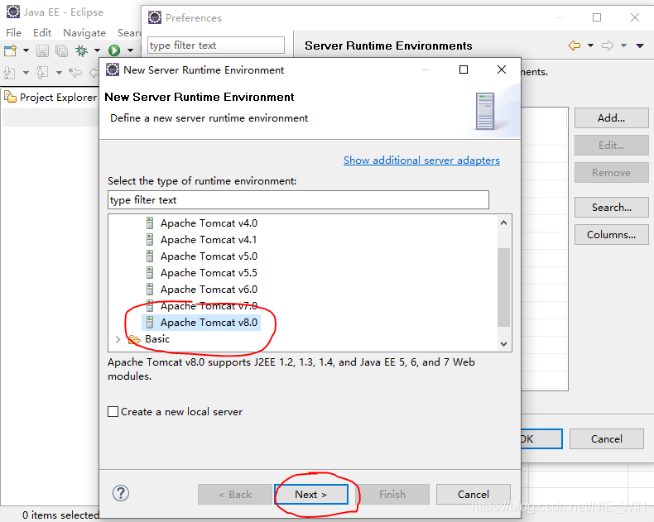Click OK in the Preferences window
Viewport: 654px width, 522px height.
541,439
